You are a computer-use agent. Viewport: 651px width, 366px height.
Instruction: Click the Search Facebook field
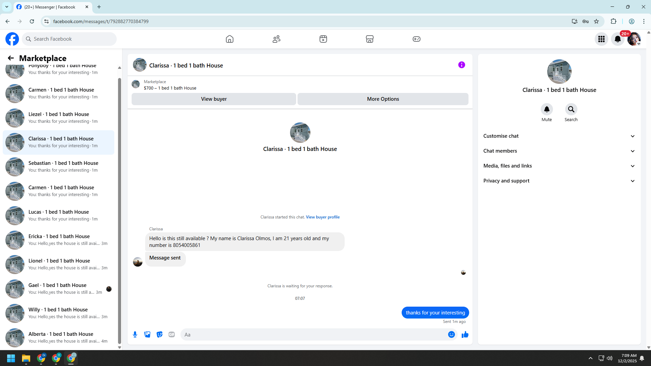69,39
